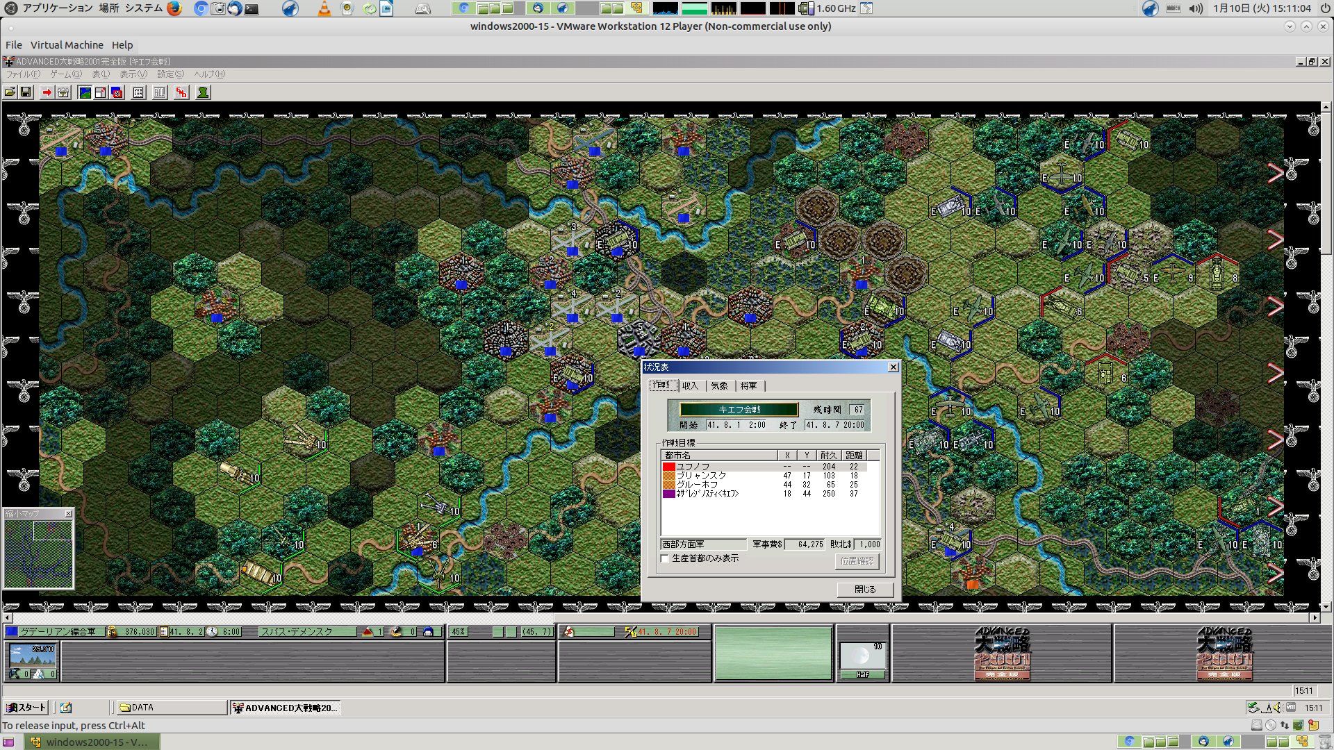Click the red swatch beside ユフノフ
Viewport: 1334px width, 750px height.
click(668, 467)
